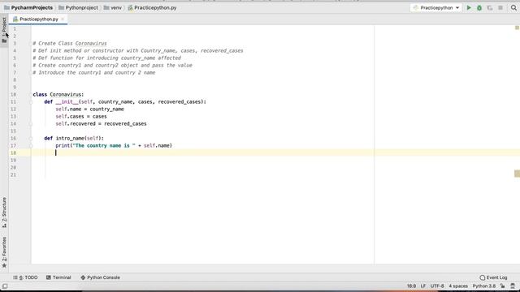Screen dimensions: 520x292
Task: Start debugging with the green bug icon
Action: pos(479,7)
